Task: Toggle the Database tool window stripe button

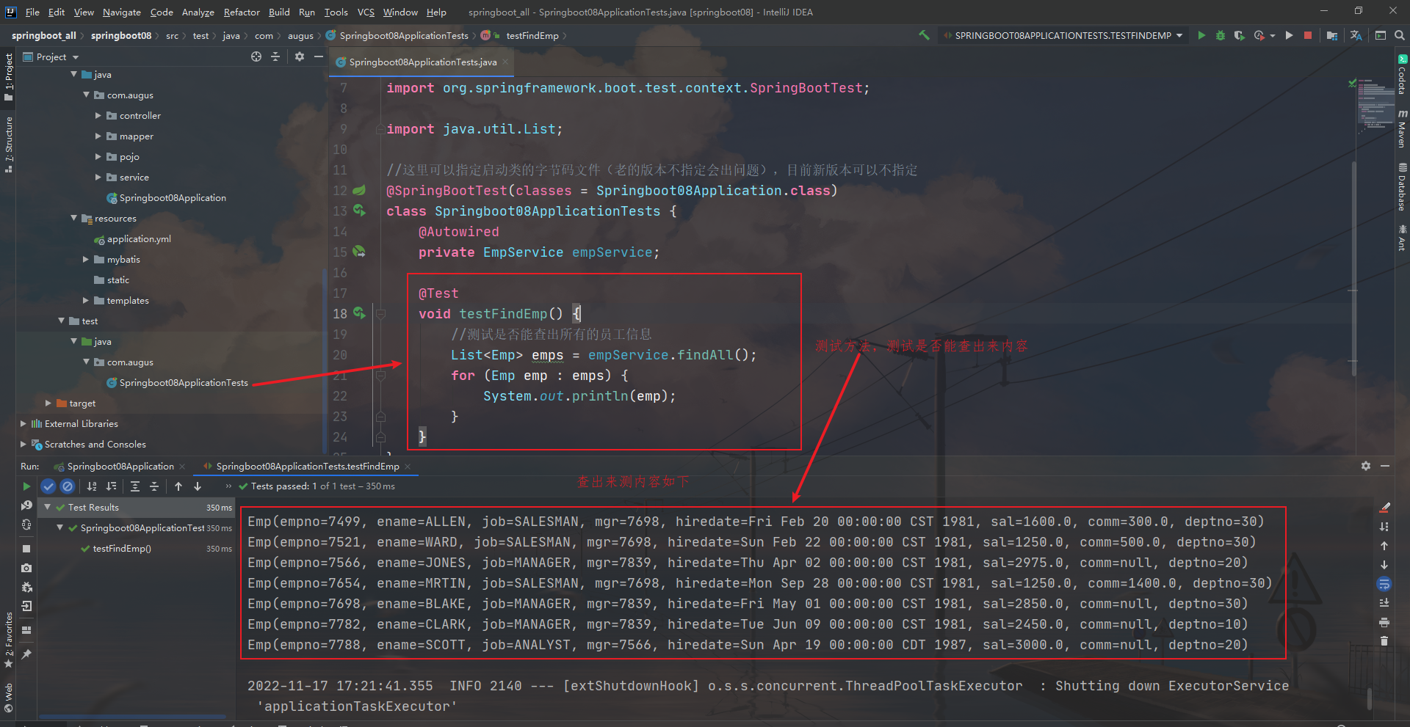Action: pyautogui.click(x=1402, y=187)
